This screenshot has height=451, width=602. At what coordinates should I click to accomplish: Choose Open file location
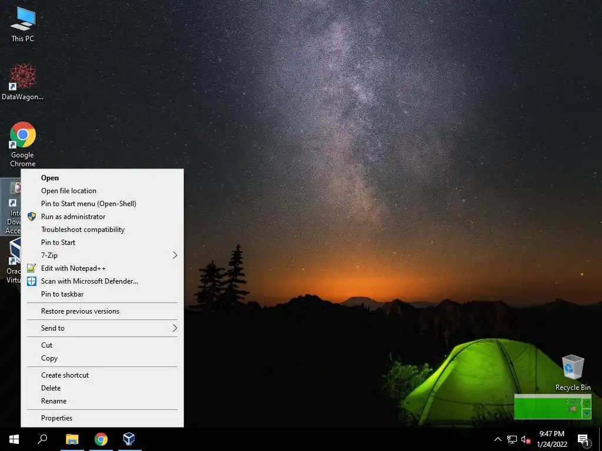click(x=102, y=191)
